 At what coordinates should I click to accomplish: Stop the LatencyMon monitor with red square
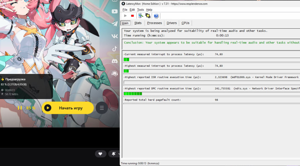(x=132, y=16)
